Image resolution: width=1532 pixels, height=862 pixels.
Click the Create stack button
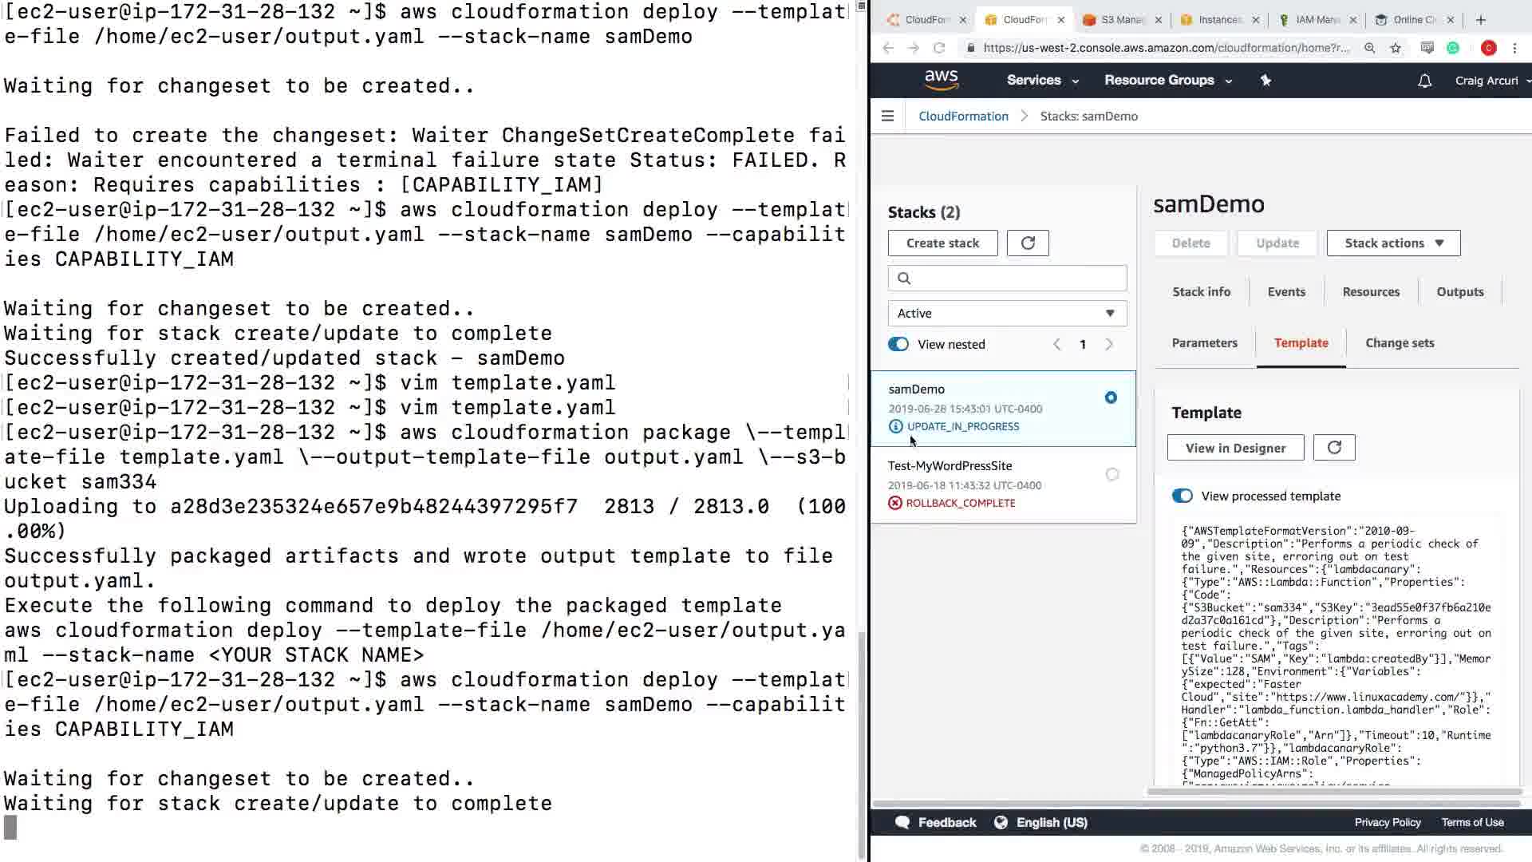[942, 243]
